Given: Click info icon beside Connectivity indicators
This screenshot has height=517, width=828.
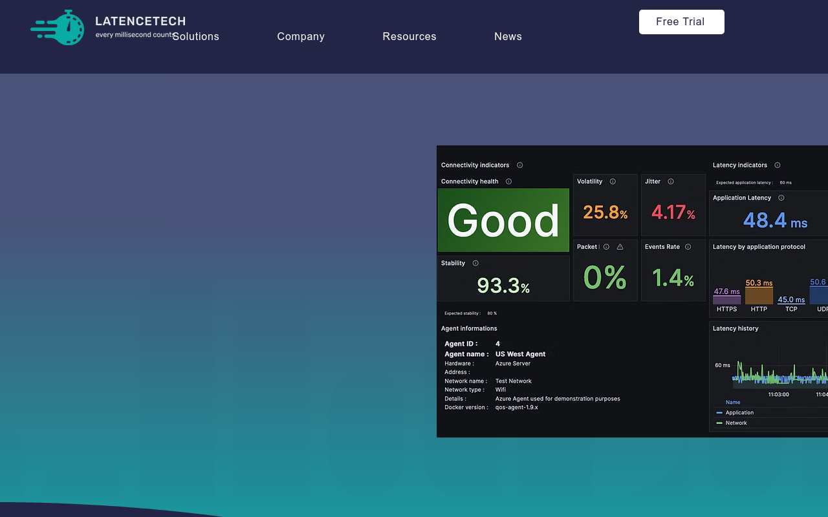Looking at the screenshot, I should click(x=519, y=165).
